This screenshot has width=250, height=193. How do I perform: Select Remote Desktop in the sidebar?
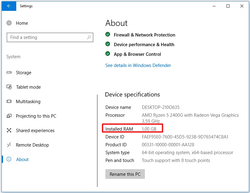coord(32,145)
